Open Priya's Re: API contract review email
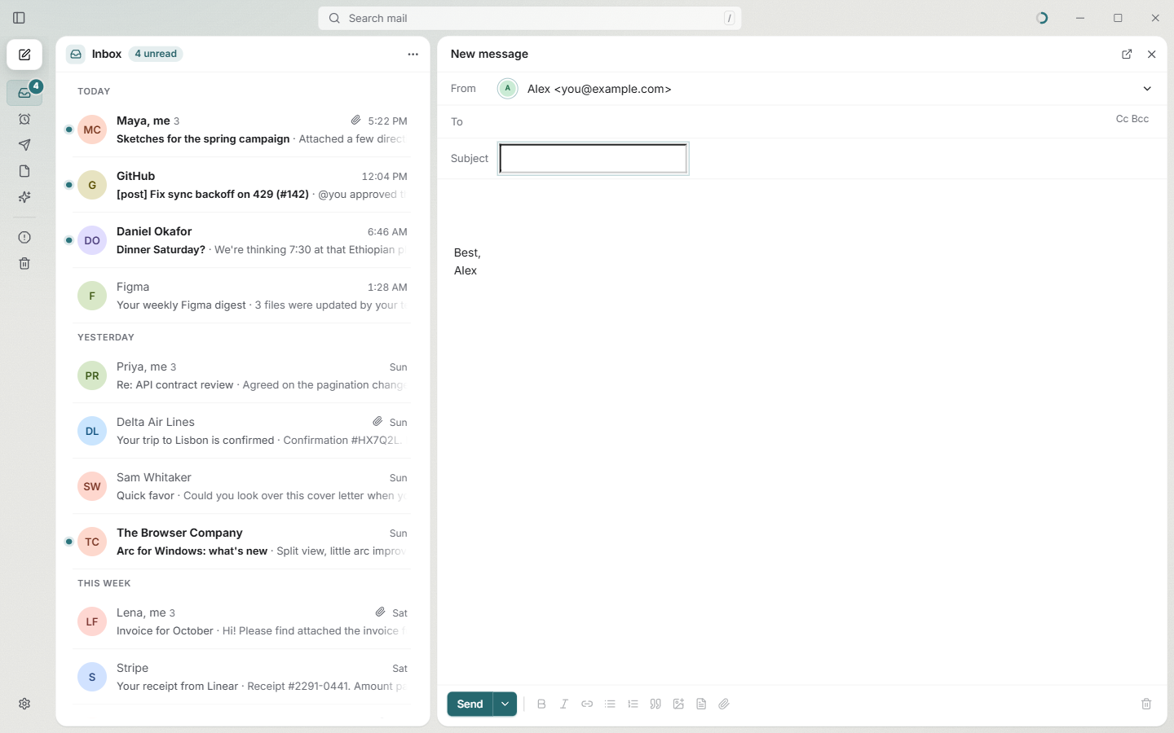1174x733 pixels. click(x=241, y=375)
